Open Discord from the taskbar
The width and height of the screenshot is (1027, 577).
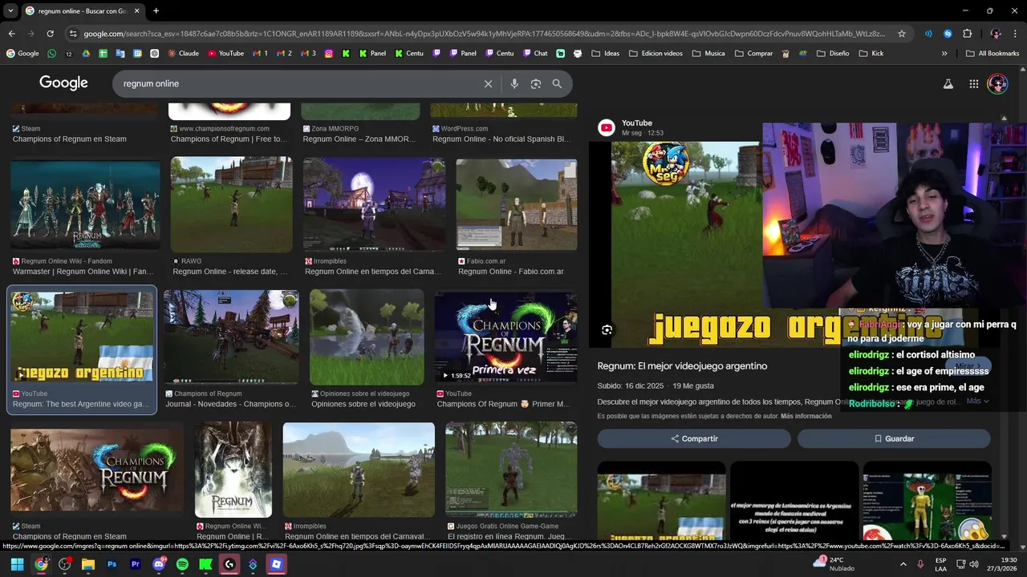(159, 564)
